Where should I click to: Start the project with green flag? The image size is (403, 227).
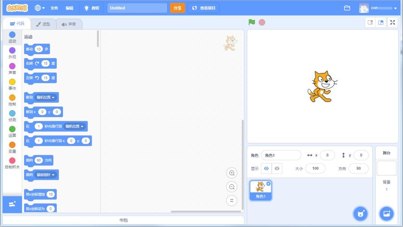coord(252,22)
